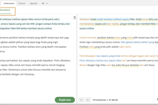The width and height of the screenshot is (158, 105).
Task: Click the orange word lokasi in output
Action: click(118, 38)
